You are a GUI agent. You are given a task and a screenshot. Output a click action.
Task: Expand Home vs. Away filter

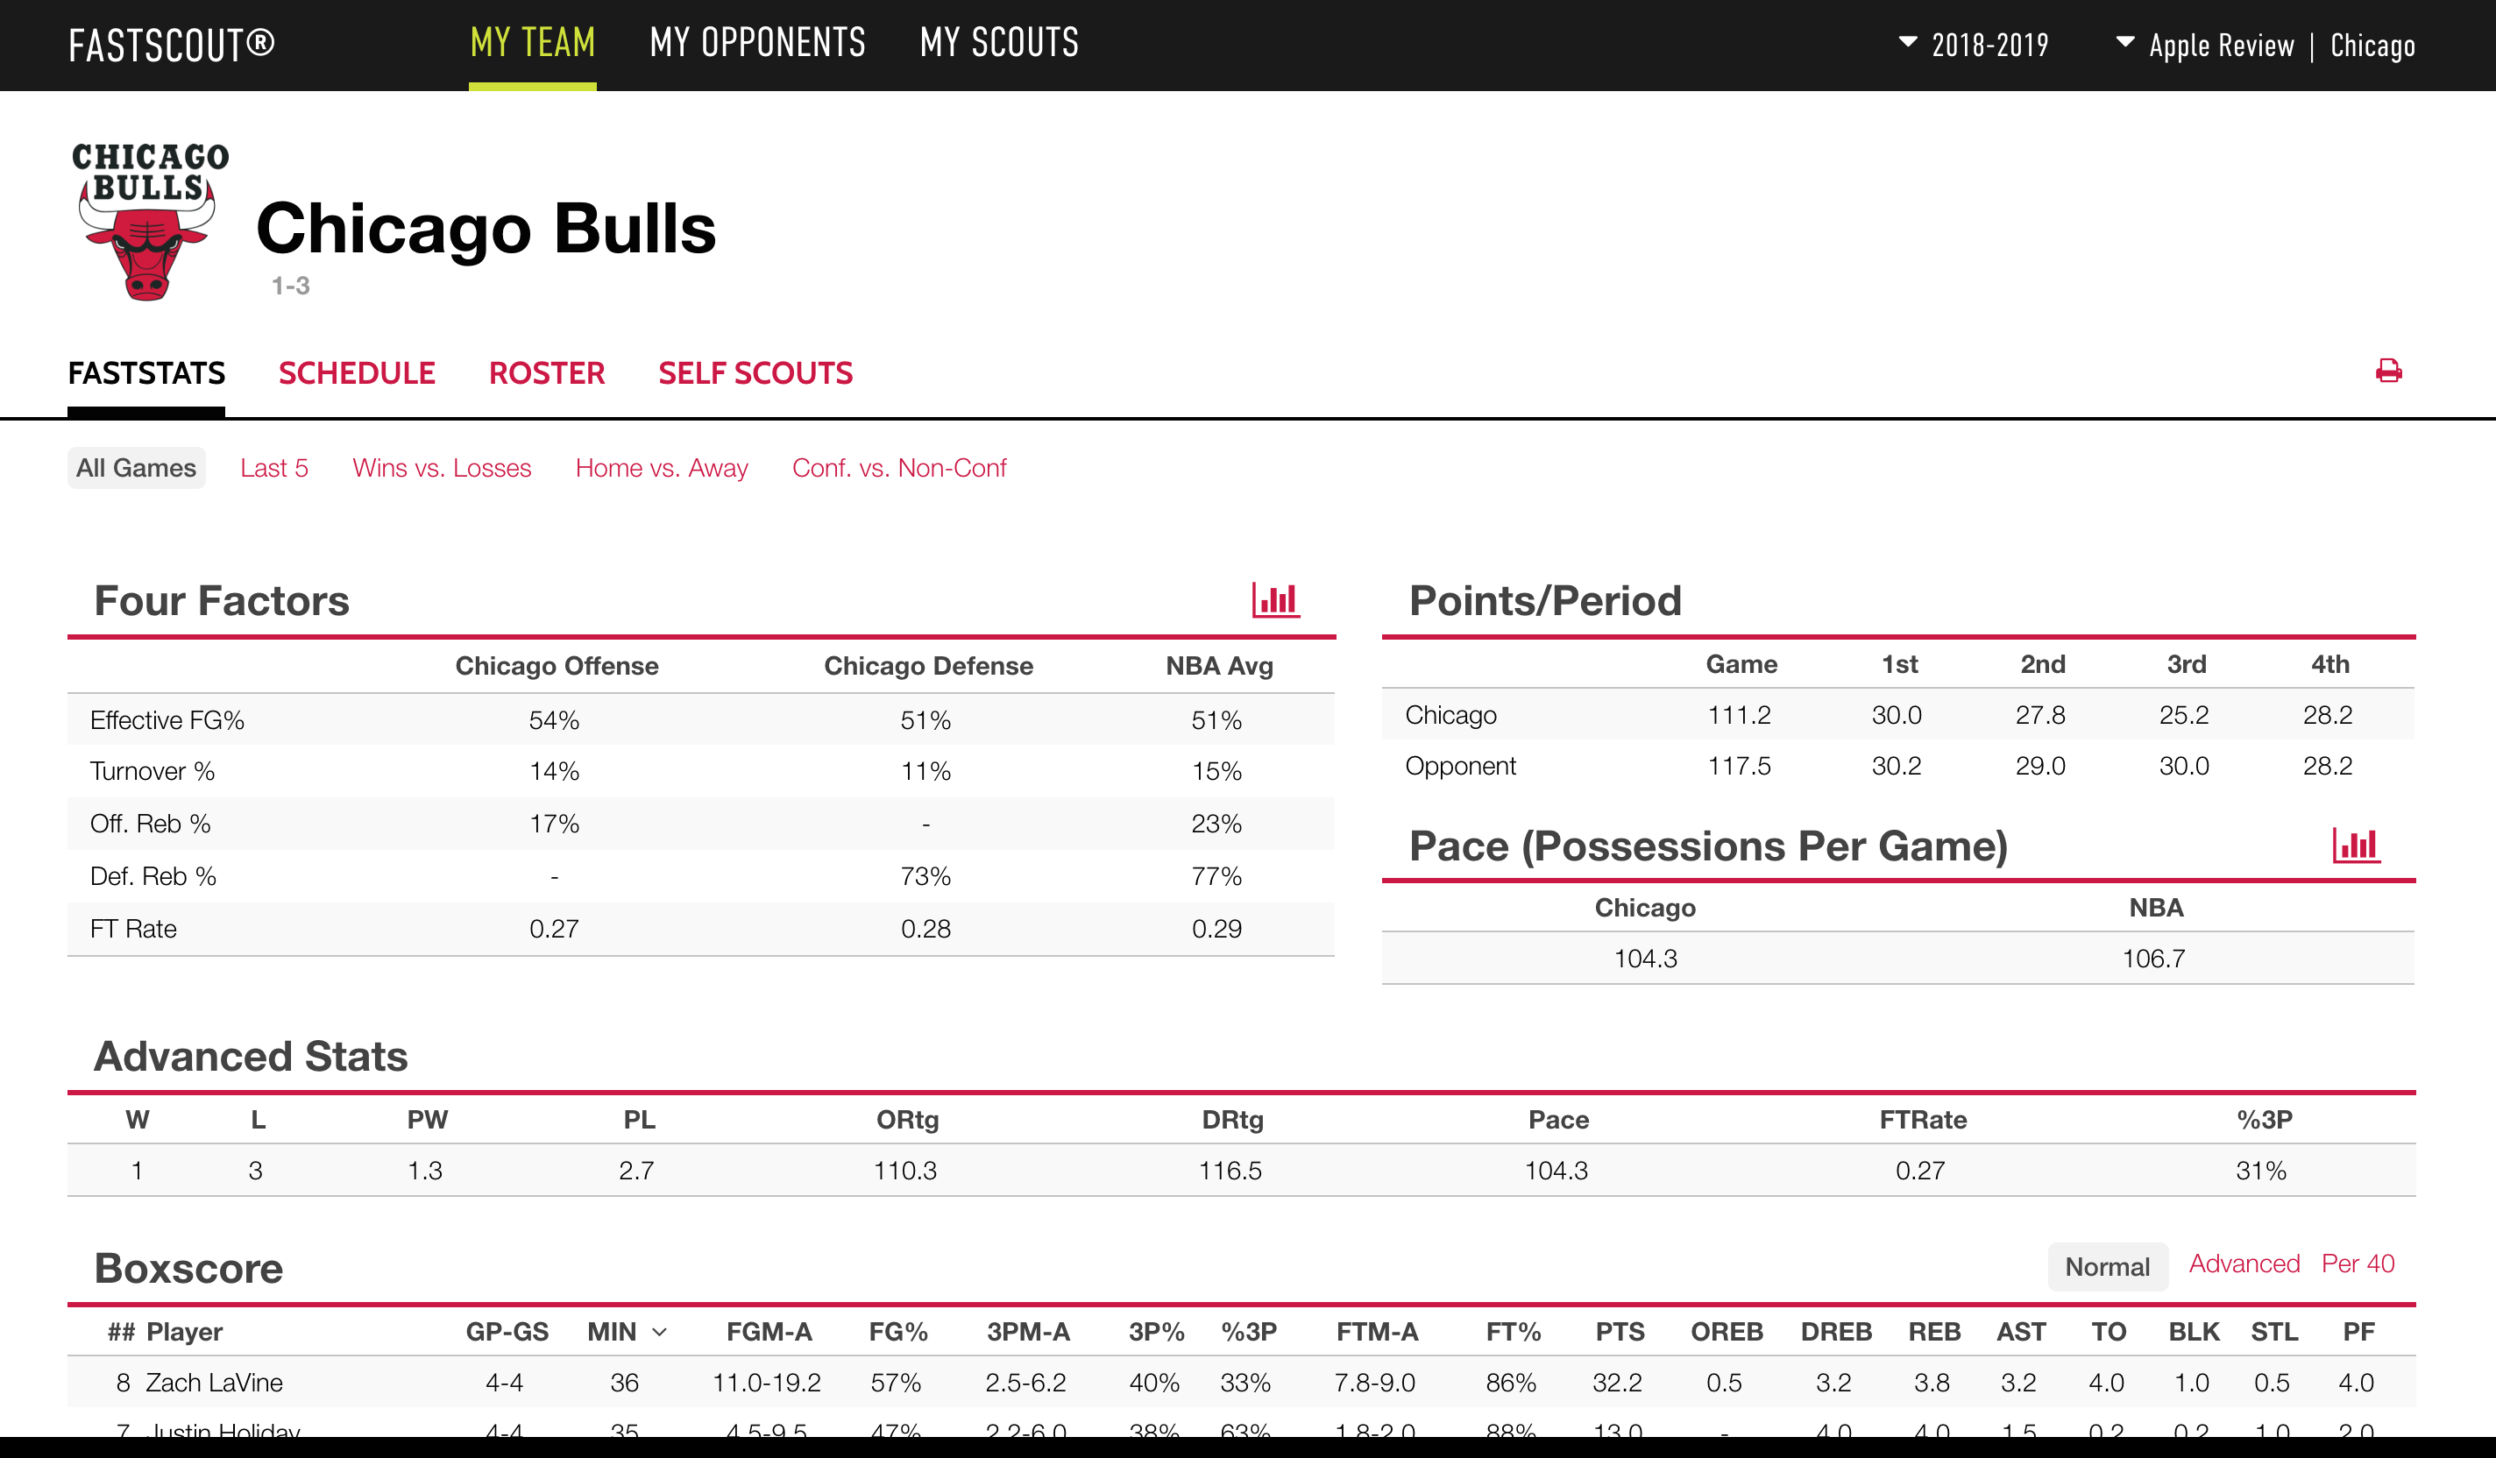[662, 465]
